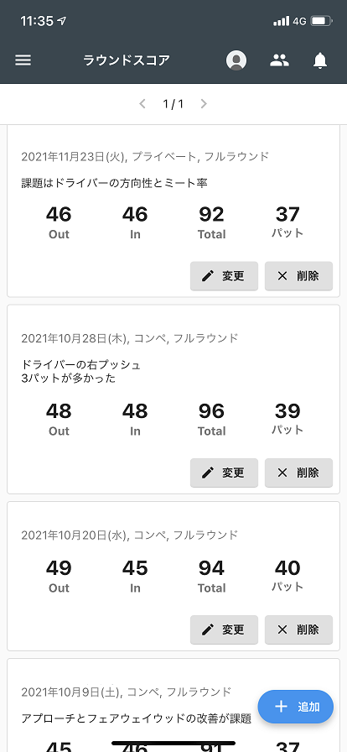Select the 96 Total score value
Image resolution: width=347 pixels, height=752 pixels.
click(x=211, y=411)
